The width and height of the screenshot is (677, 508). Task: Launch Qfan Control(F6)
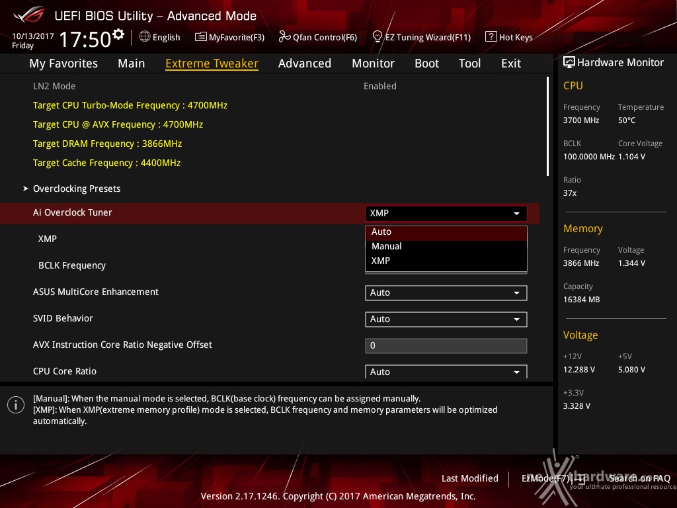tap(325, 38)
